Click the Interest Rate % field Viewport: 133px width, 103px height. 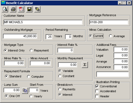tap(65, 50)
